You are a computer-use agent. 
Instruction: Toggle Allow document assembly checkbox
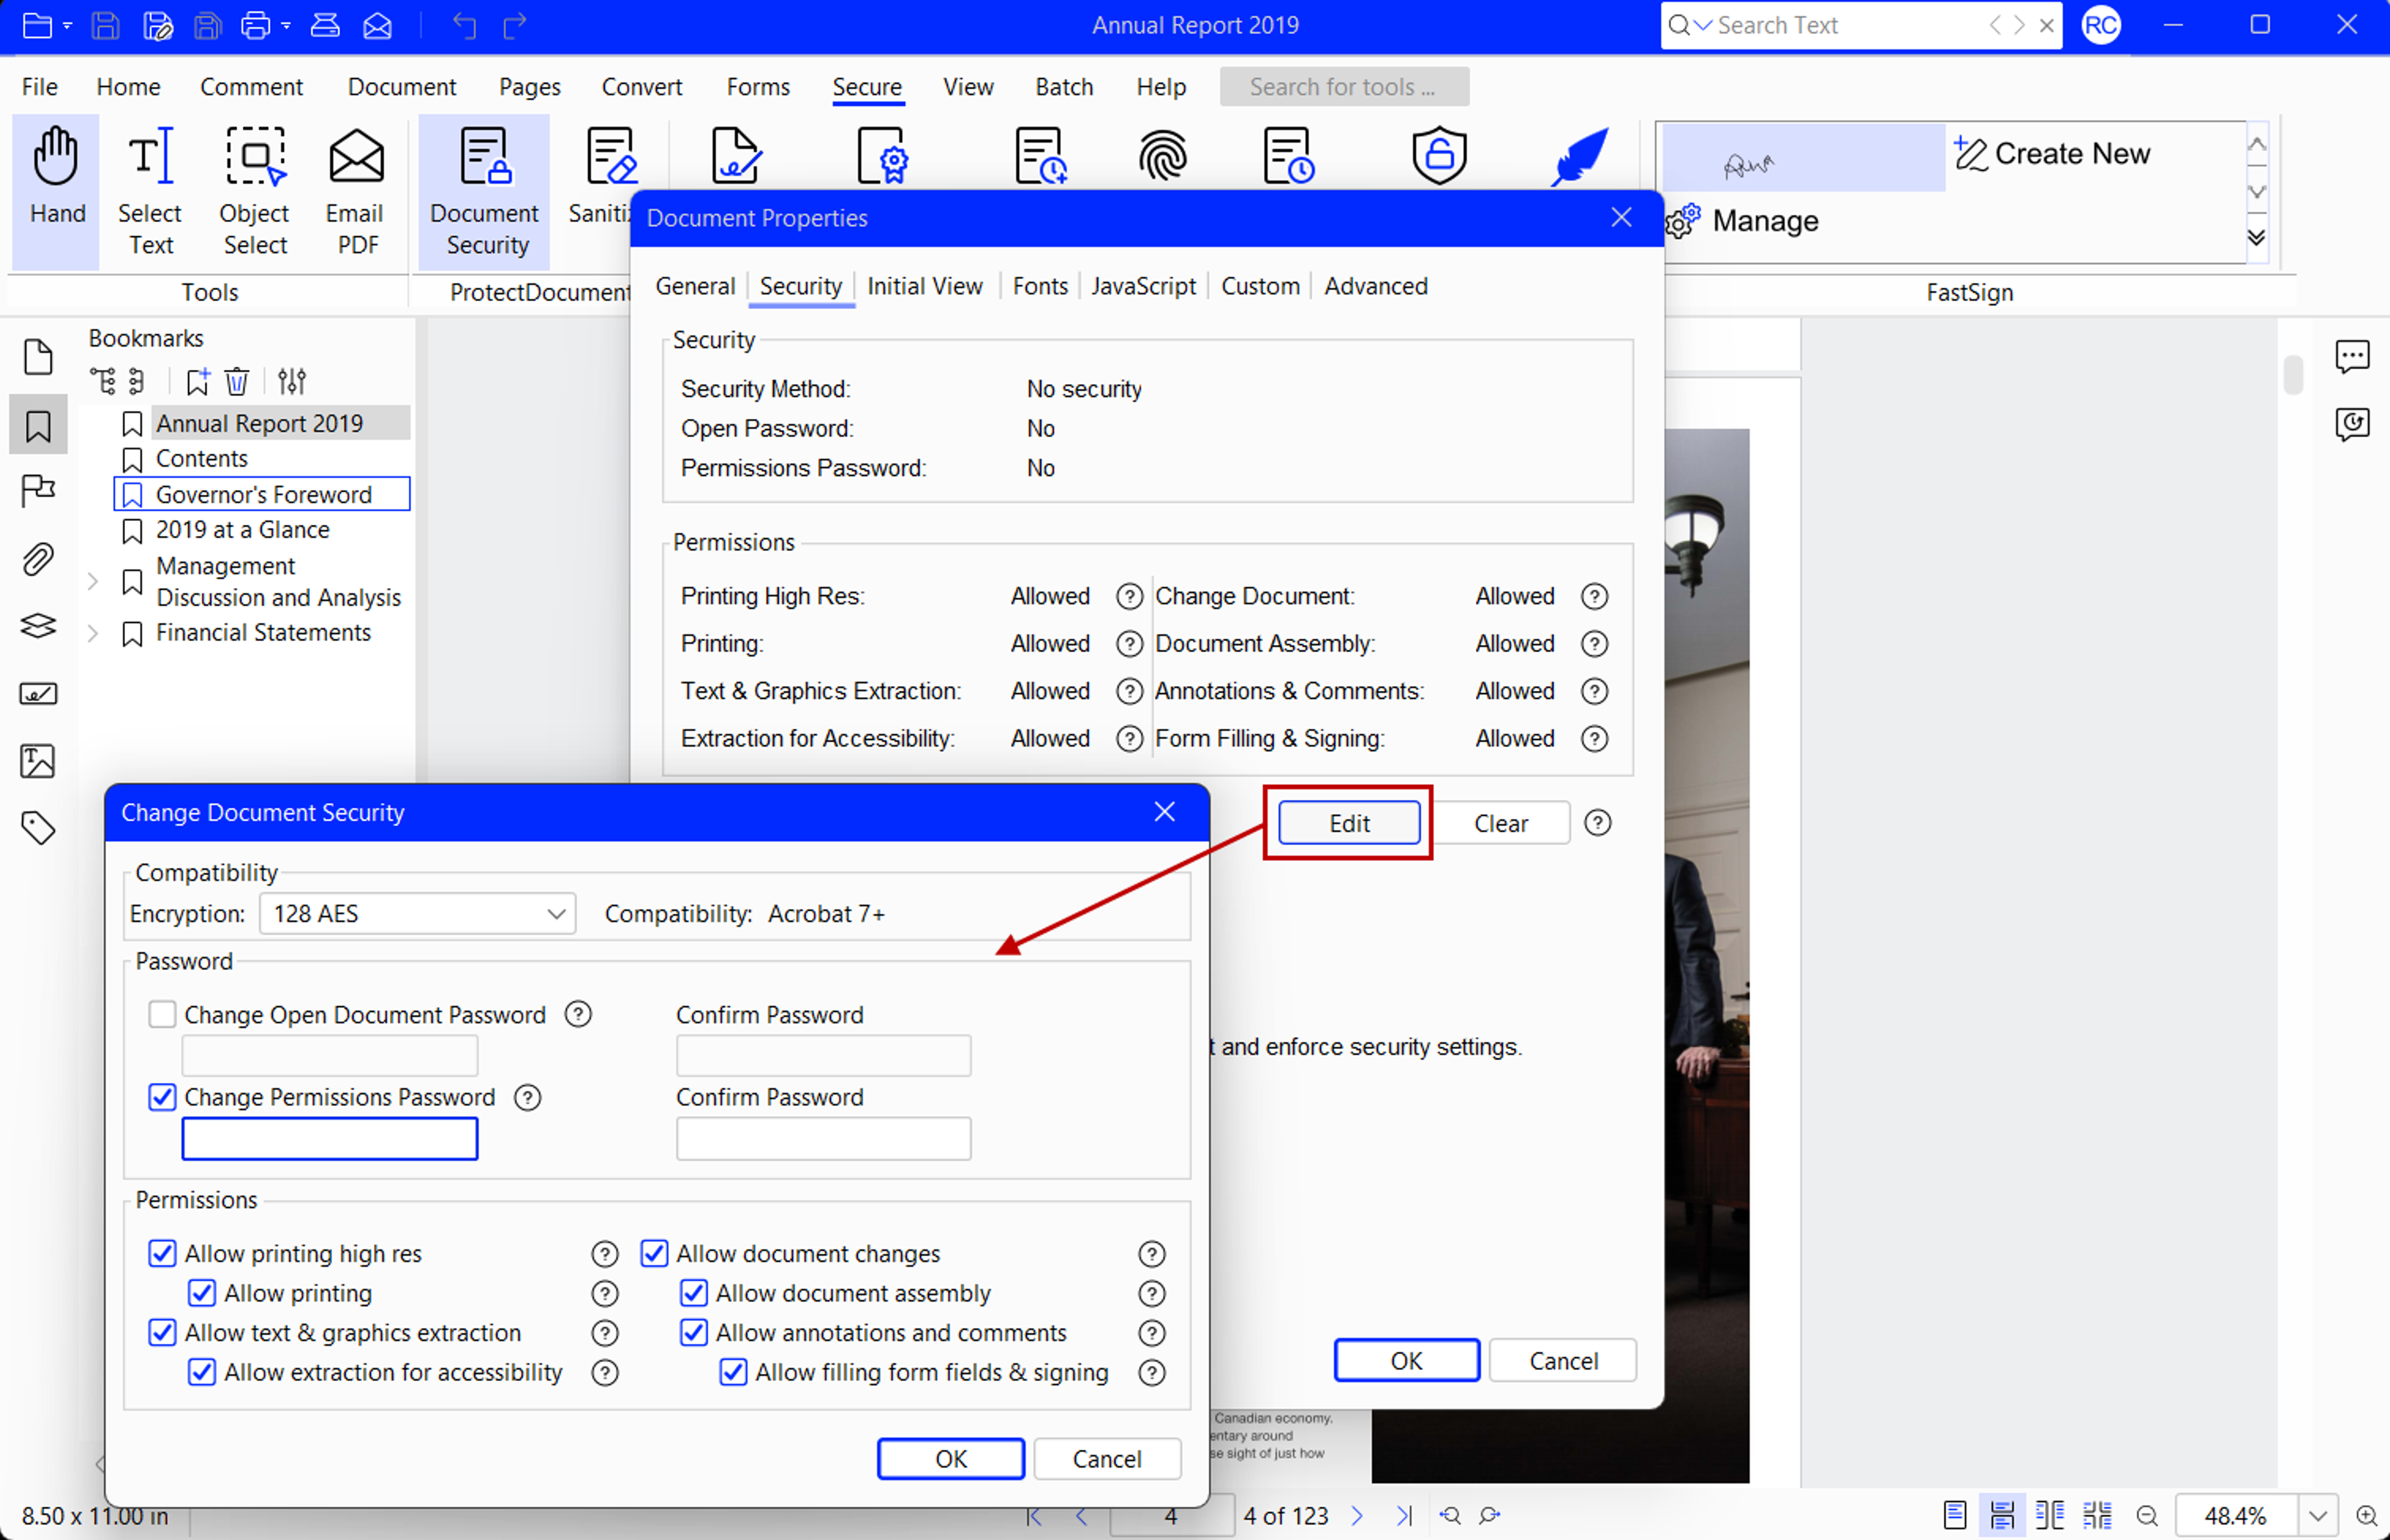694,1293
